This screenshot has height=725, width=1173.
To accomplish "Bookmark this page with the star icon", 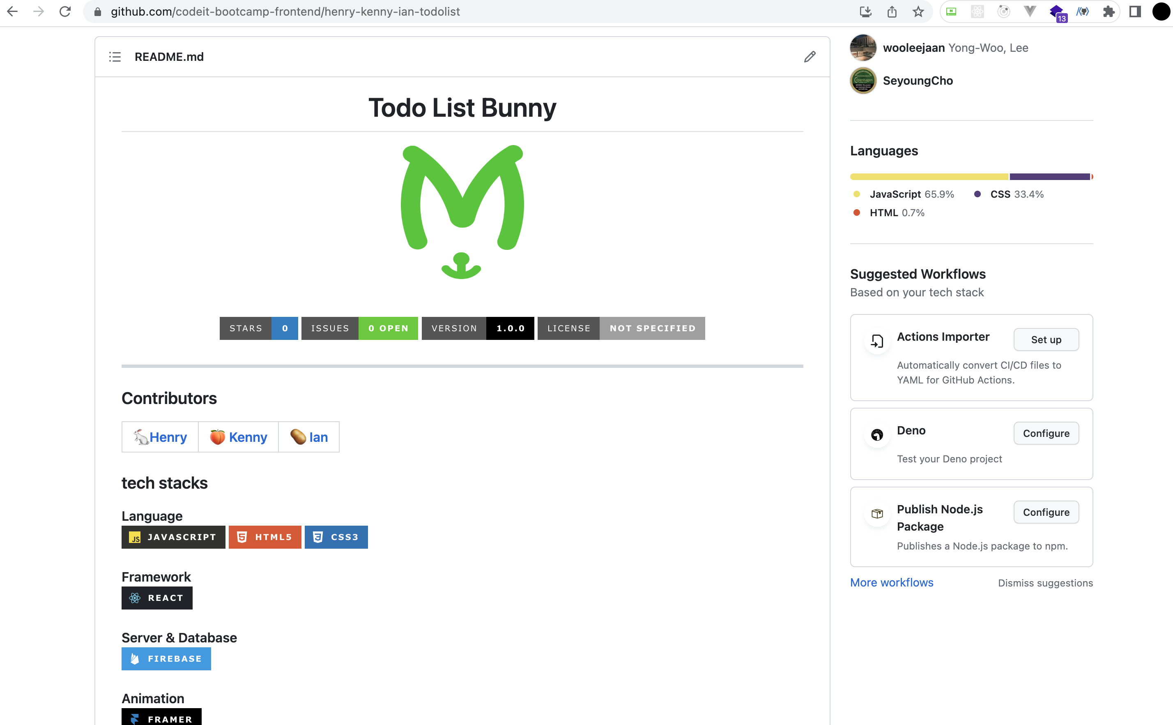I will [918, 12].
